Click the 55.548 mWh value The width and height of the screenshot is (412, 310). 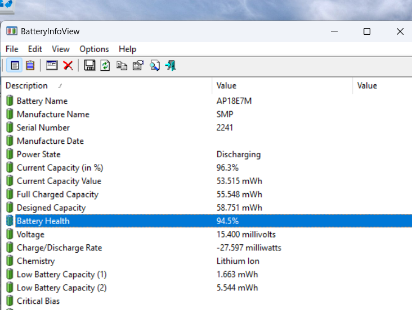click(x=239, y=195)
